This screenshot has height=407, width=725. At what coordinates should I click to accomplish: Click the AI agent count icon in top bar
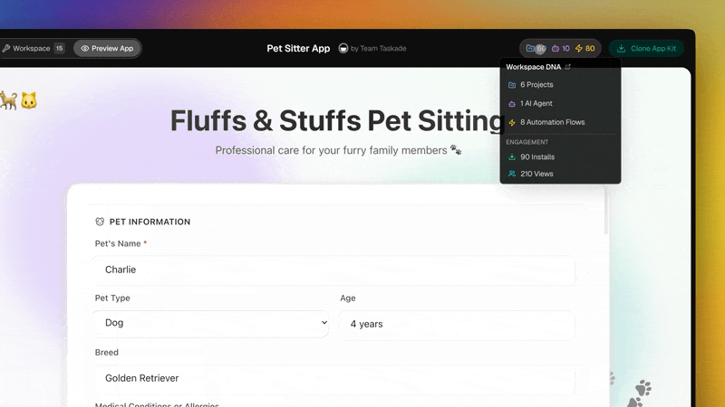[x=556, y=48]
